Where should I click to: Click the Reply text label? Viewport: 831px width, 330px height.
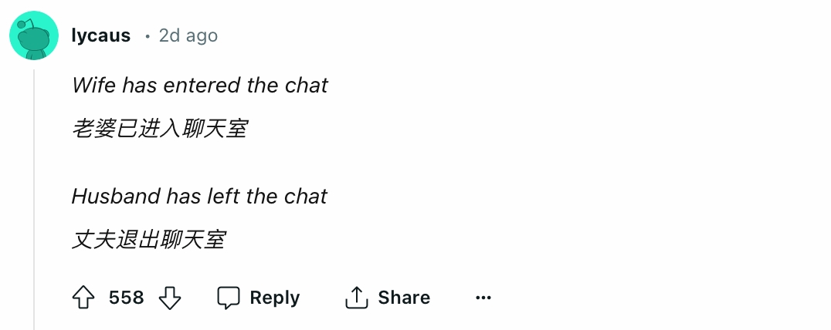274,297
